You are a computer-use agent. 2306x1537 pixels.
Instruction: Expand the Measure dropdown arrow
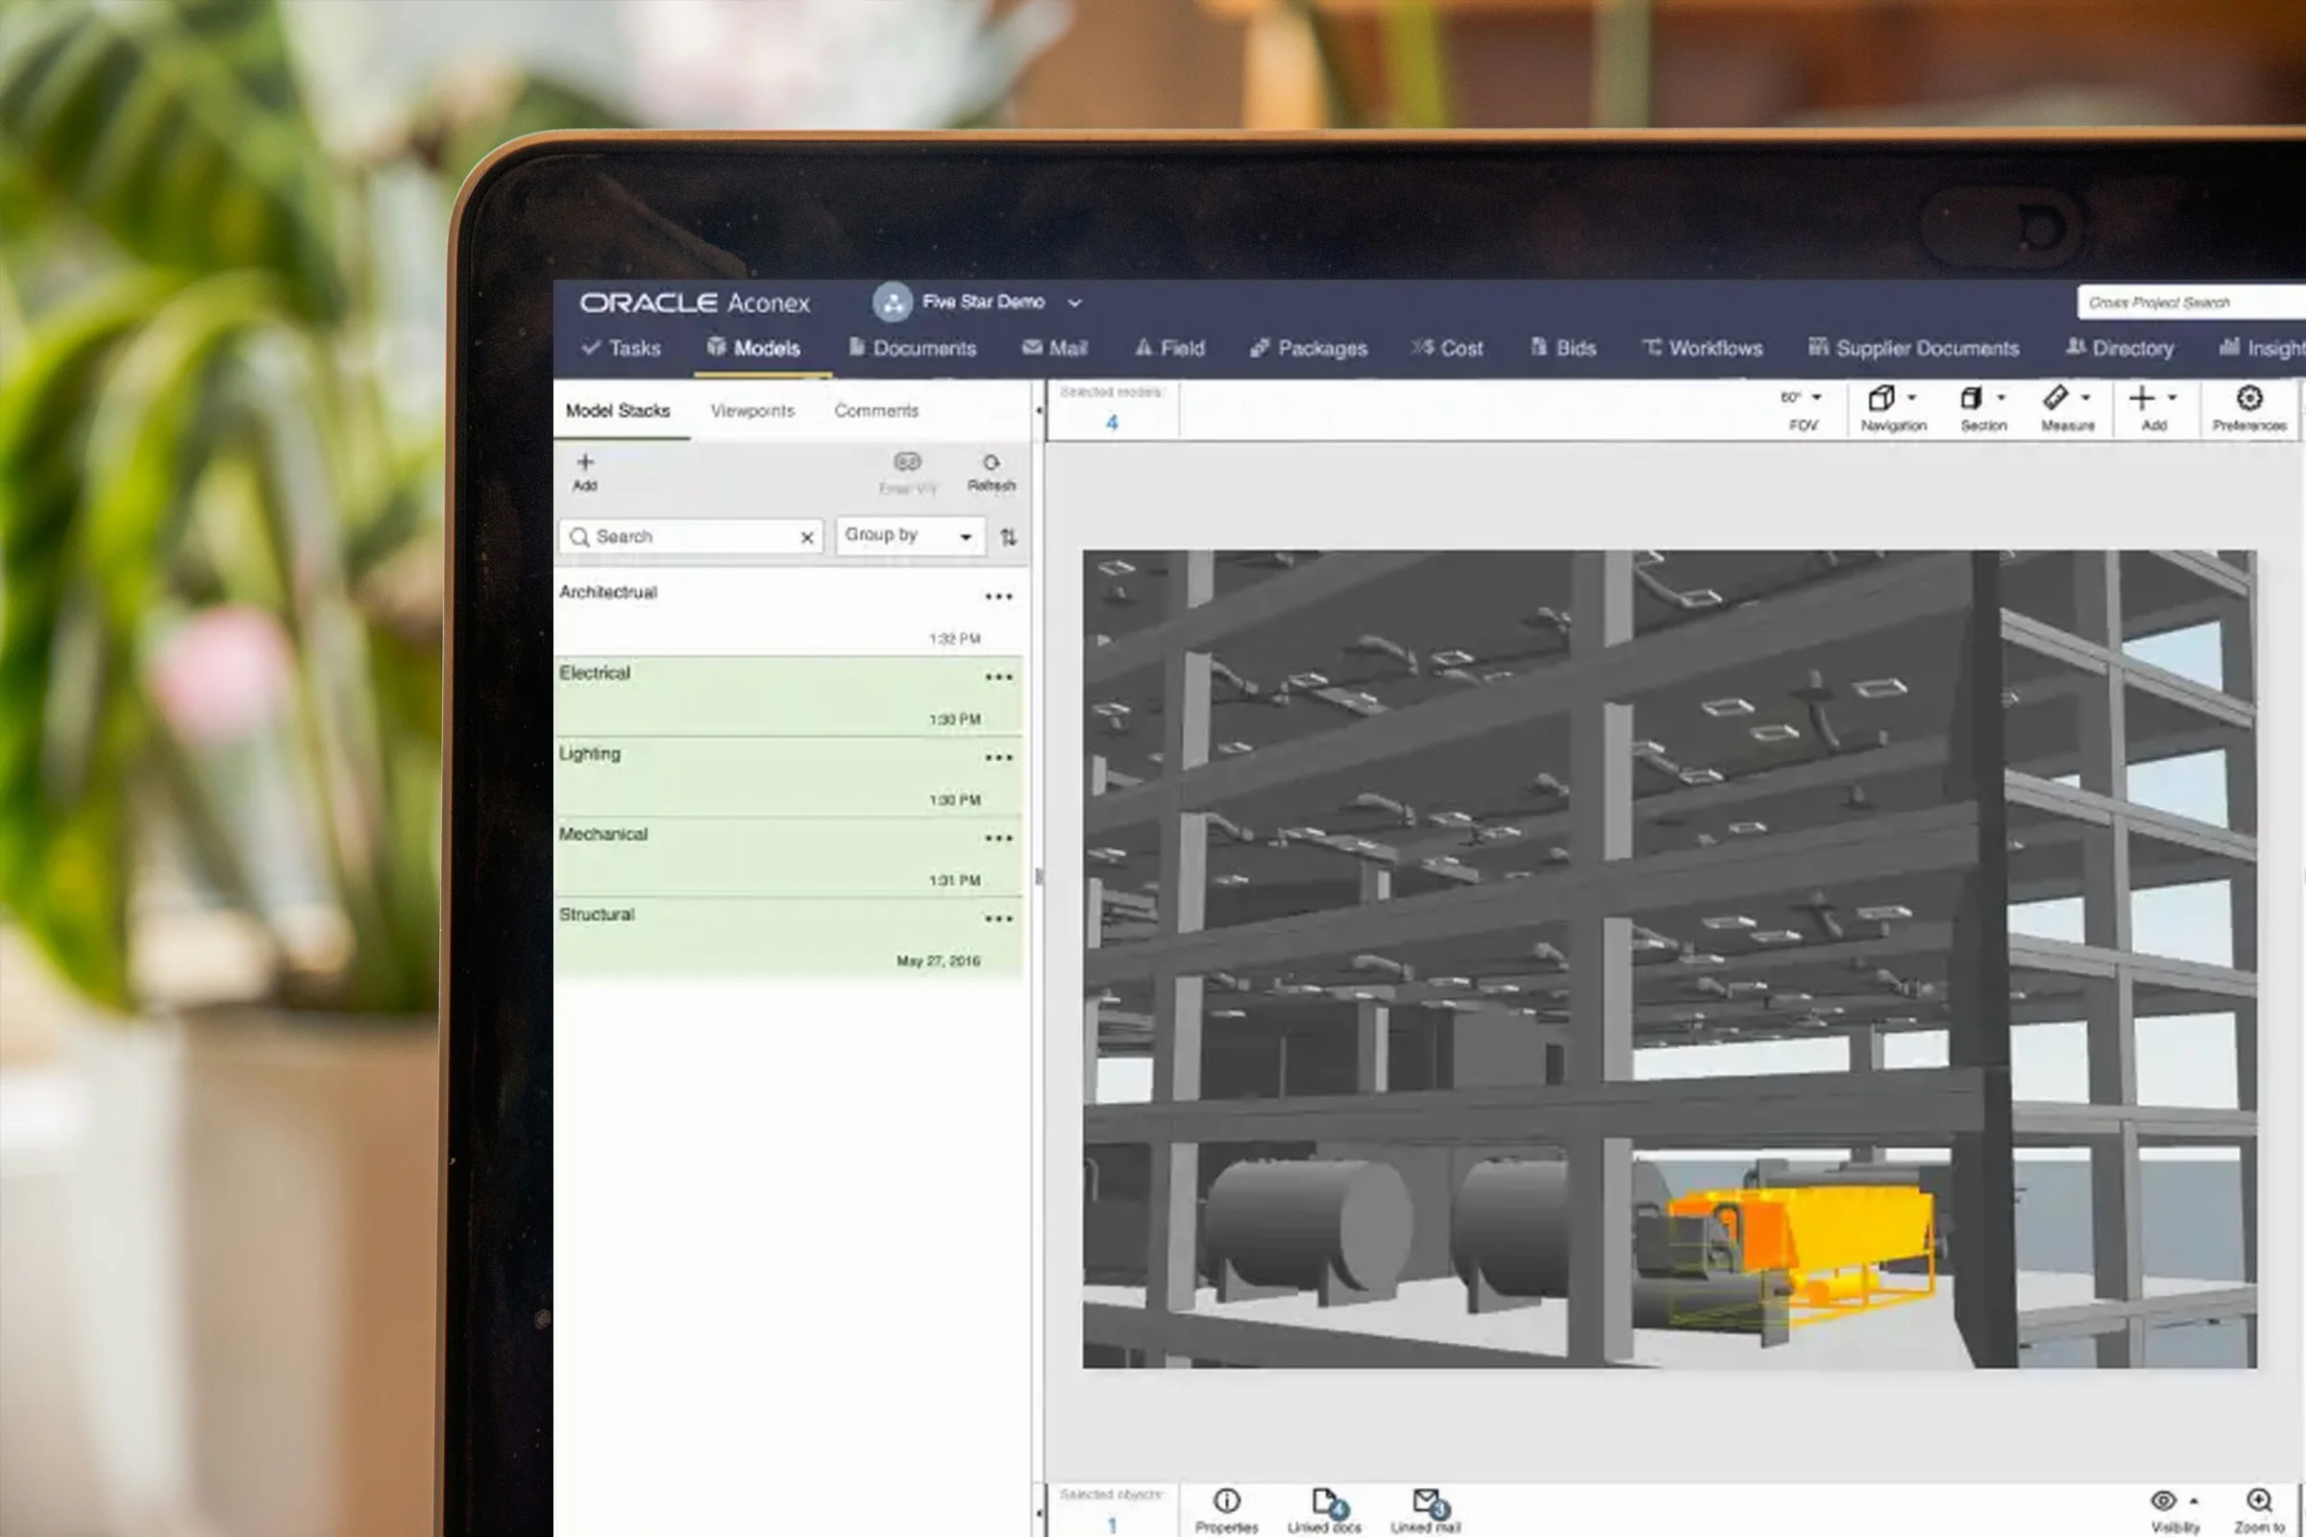pyautogui.click(x=2085, y=398)
